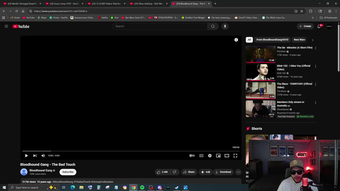Open Spotify from taskbar
This screenshot has width=340, height=191.
142,188
